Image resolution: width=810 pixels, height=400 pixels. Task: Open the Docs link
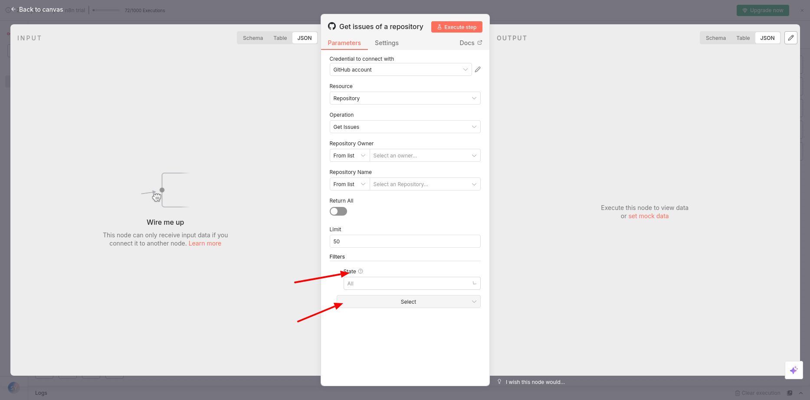(x=471, y=43)
